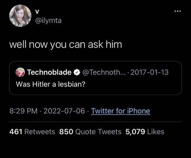Click the divider line above the stats

(96, 122)
